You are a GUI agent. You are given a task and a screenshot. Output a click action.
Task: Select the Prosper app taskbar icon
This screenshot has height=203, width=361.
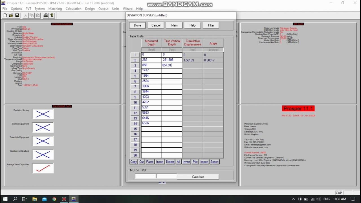point(74,199)
